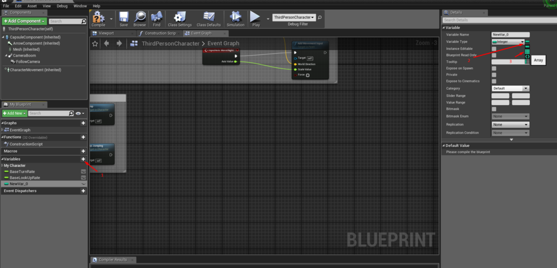
Task: Add a new variable with Variables plus icon
Action: [x=83, y=159]
